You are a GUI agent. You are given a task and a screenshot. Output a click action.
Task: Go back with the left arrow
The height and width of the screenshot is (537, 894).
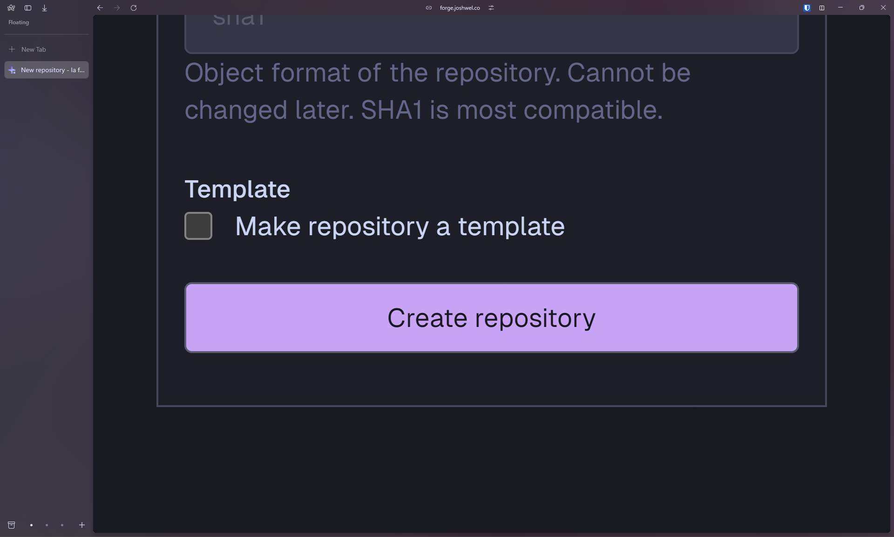point(100,8)
